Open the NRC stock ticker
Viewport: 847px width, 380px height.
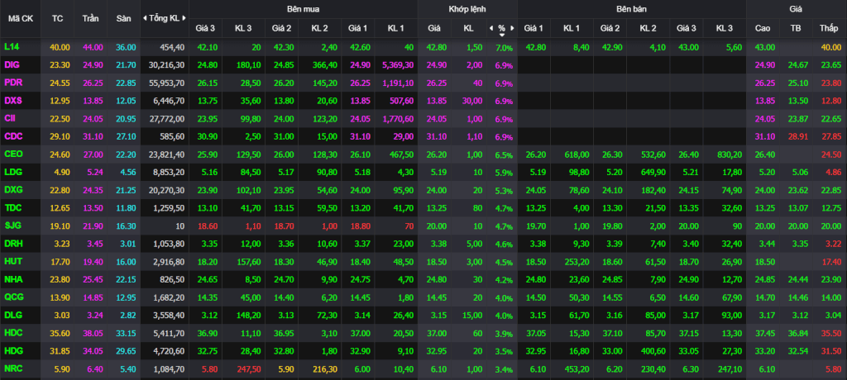pos(12,369)
